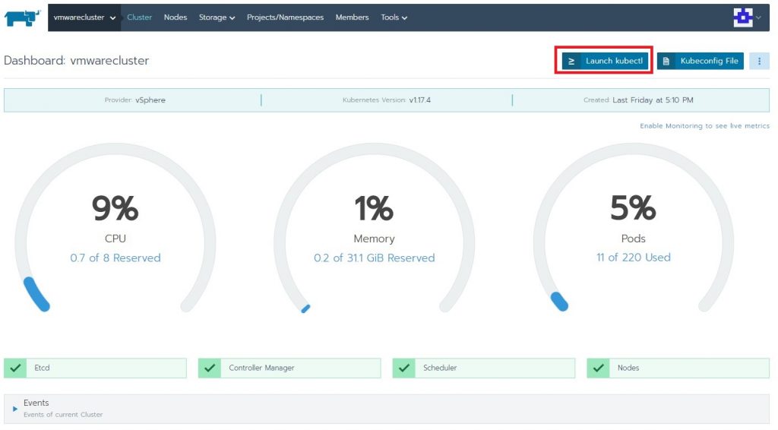Go to Projects/Namespaces
Viewport: 778px width, 430px height.
(x=286, y=17)
